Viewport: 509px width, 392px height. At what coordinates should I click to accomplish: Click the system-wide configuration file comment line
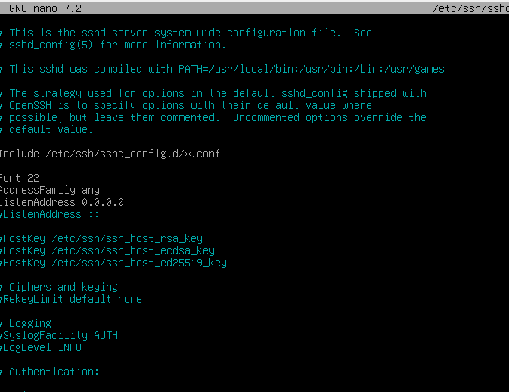click(190, 33)
